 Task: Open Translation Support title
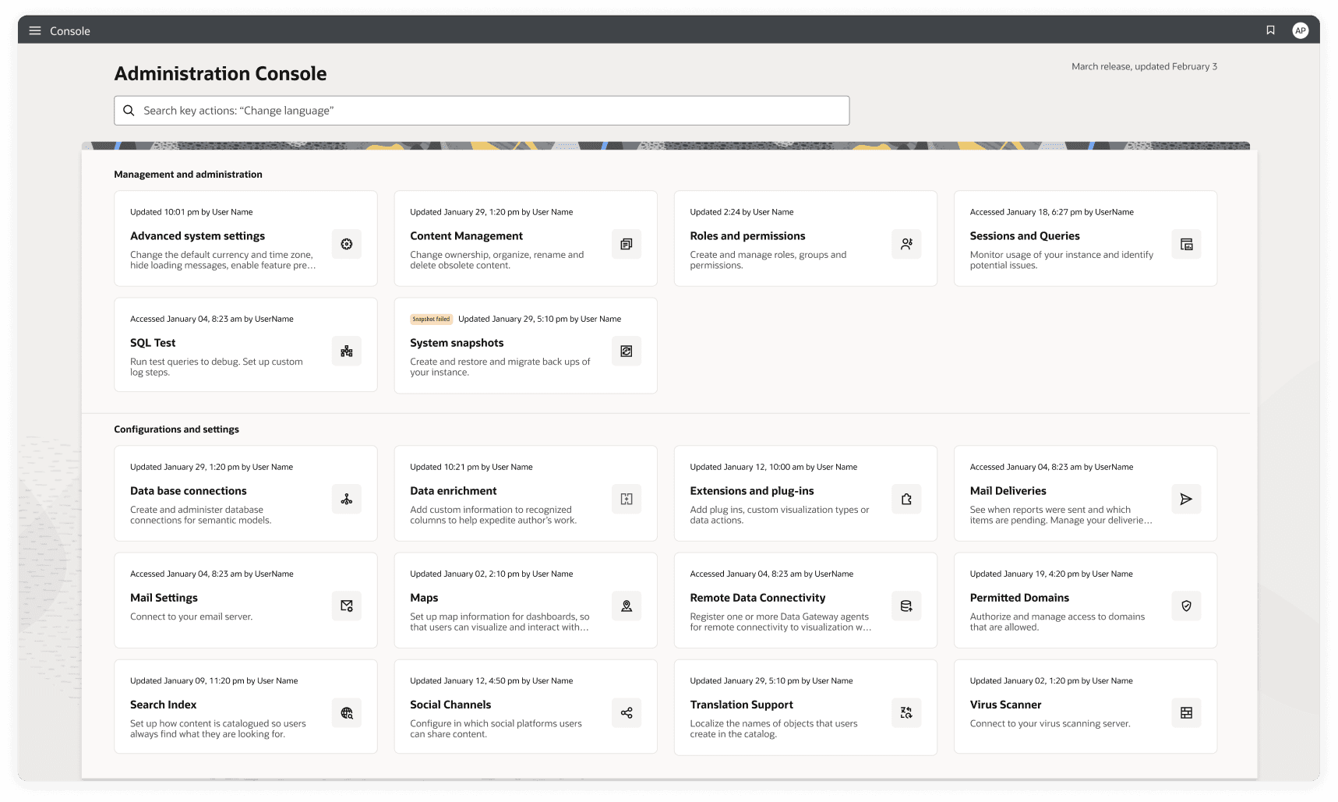[741, 705]
